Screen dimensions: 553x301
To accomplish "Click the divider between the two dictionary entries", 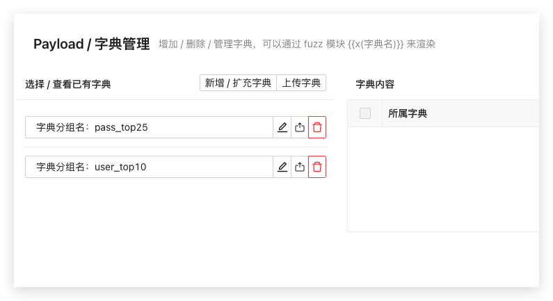I will (x=175, y=147).
